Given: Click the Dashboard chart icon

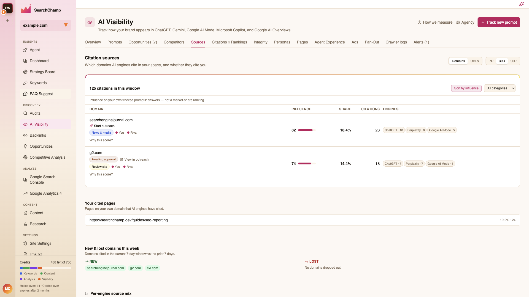Looking at the screenshot, I should (x=25, y=61).
